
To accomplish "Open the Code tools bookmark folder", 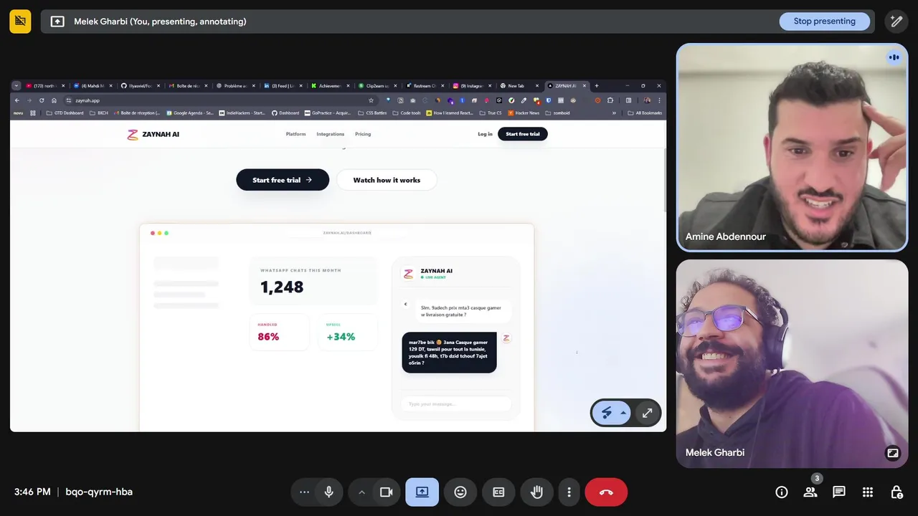I will click(x=406, y=113).
